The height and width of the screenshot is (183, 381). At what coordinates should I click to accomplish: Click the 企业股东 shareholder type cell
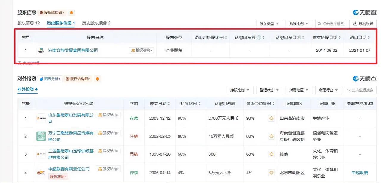174,51
